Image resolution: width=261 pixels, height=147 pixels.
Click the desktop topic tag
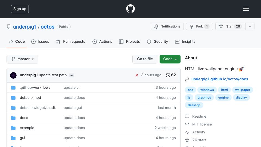[x=194, y=105]
